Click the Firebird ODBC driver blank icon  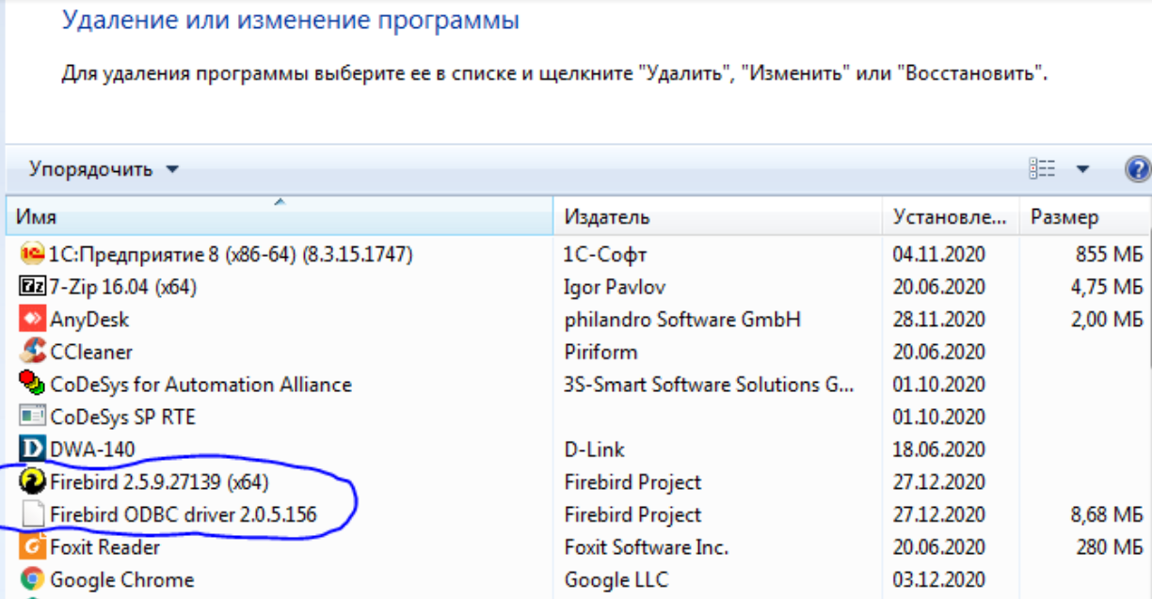click(x=32, y=514)
